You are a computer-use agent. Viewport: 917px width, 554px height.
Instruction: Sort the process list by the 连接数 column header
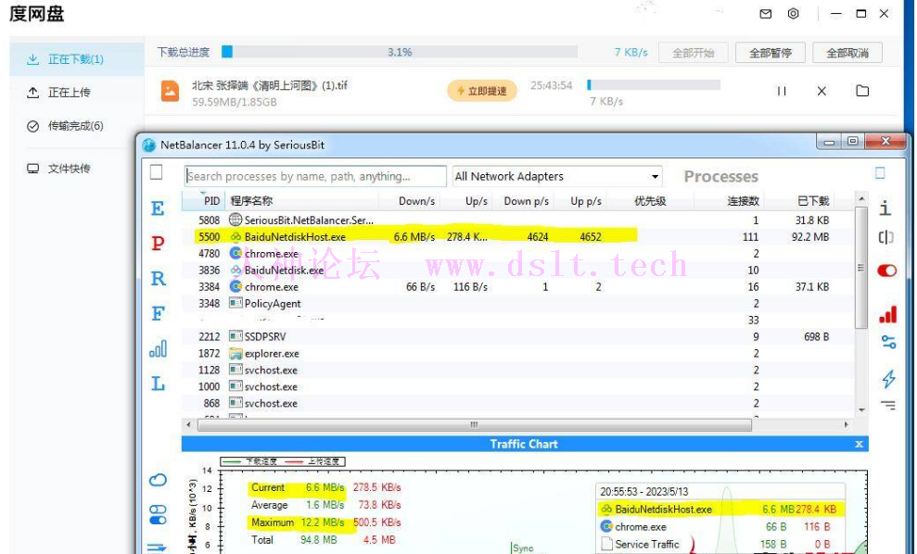[x=729, y=201]
